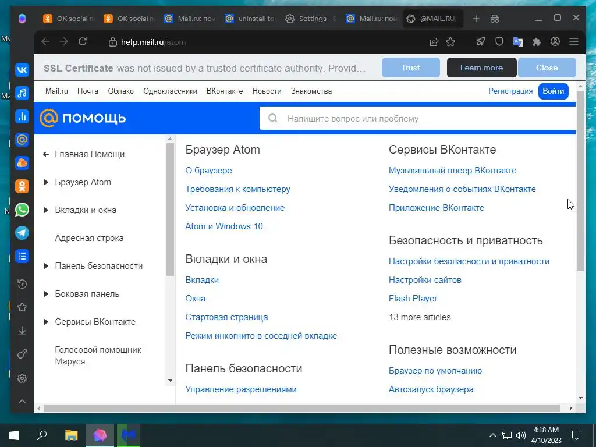Viewport: 596px width, 447px height.
Task: Close the SSL certificate warning bar
Action: 547,68
